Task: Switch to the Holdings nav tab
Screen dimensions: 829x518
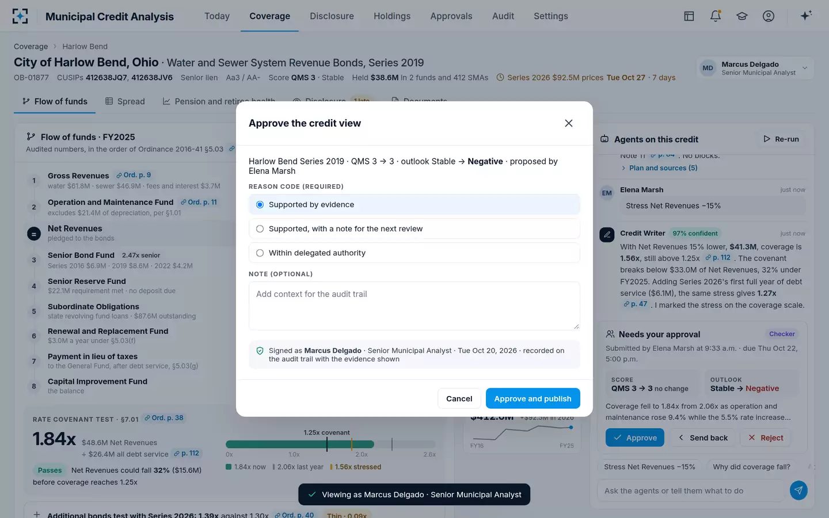Action: pyautogui.click(x=392, y=16)
